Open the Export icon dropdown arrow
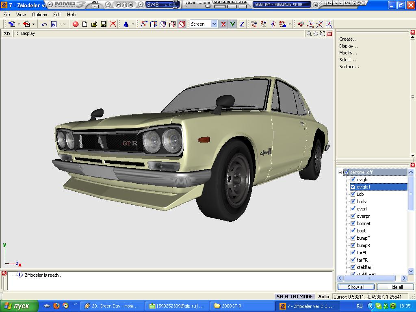416x312 pixels. point(33,24)
